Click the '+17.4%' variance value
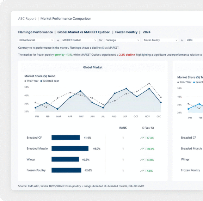The image size is (203, 201). [149, 138]
